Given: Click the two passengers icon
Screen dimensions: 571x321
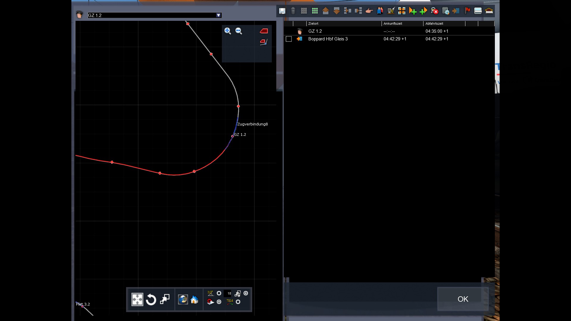Looking at the screenshot, I should point(380,11).
